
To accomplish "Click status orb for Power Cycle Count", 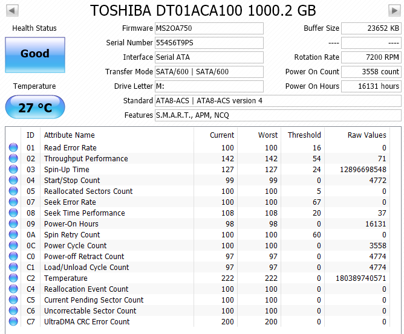I will 13,245.
